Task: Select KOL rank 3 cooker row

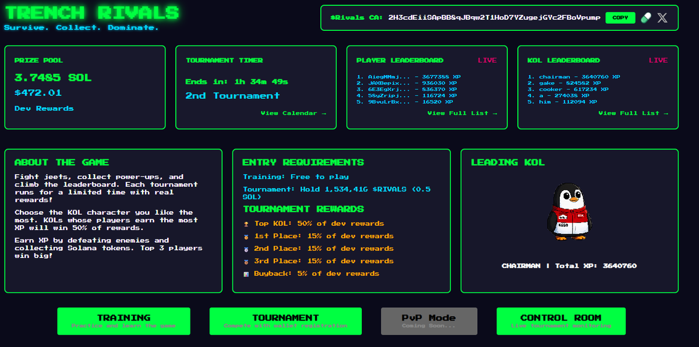Action: [568, 89]
